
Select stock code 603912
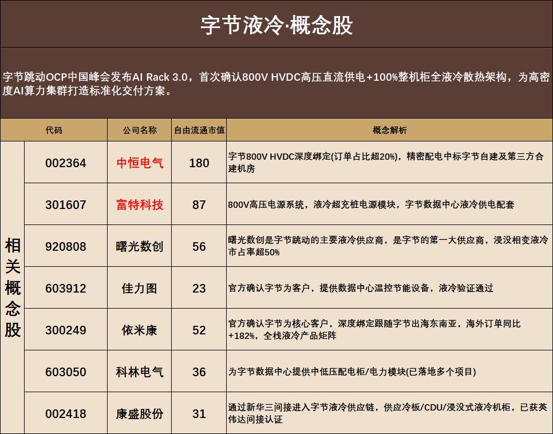pyautogui.click(x=66, y=288)
